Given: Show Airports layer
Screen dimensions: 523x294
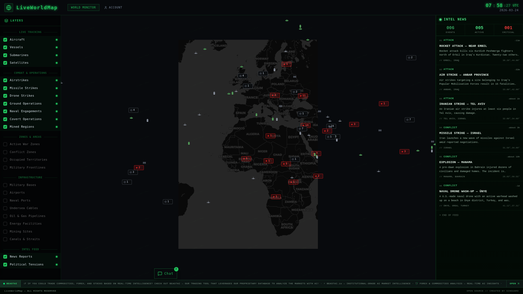Looking at the screenshot, I should pyautogui.click(x=5, y=193).
